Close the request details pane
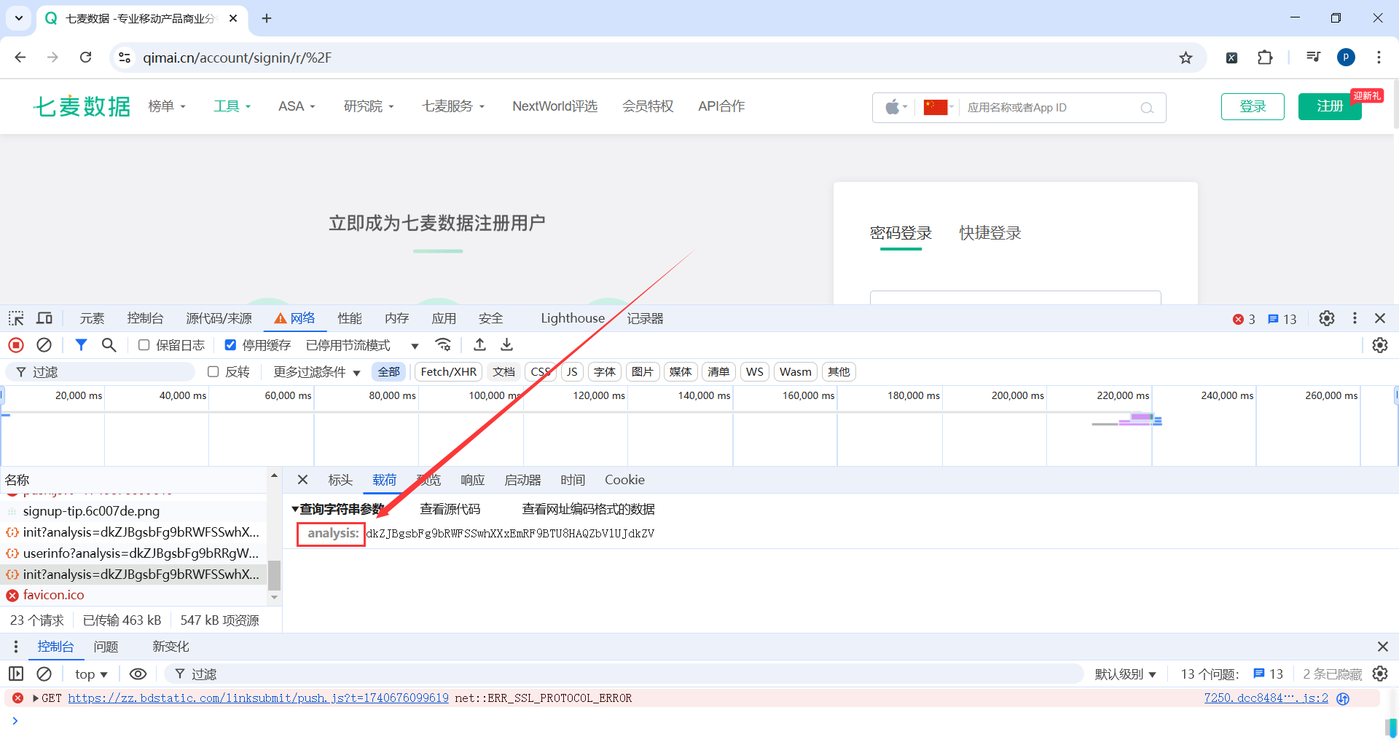 pos(303,480)
